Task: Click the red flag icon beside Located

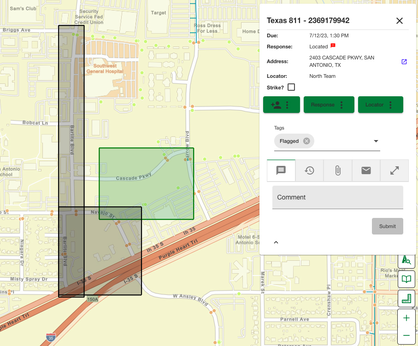Action: tap(333, 46)
